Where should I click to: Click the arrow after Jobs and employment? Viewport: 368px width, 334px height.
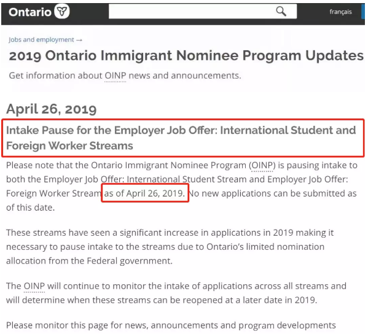79,40
